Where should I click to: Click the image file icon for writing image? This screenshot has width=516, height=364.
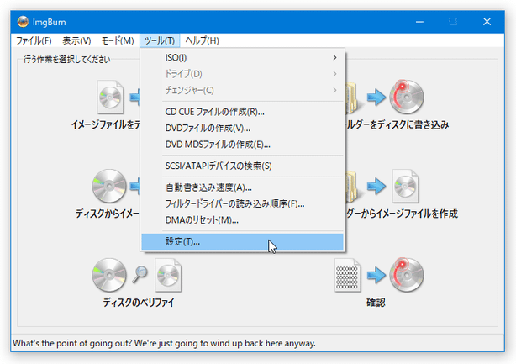click(x=111, y=97)
